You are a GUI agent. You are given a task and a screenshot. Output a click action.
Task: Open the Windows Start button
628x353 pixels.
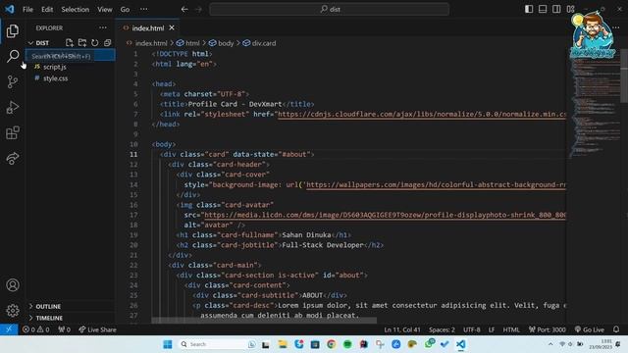(x=168, y=344)
